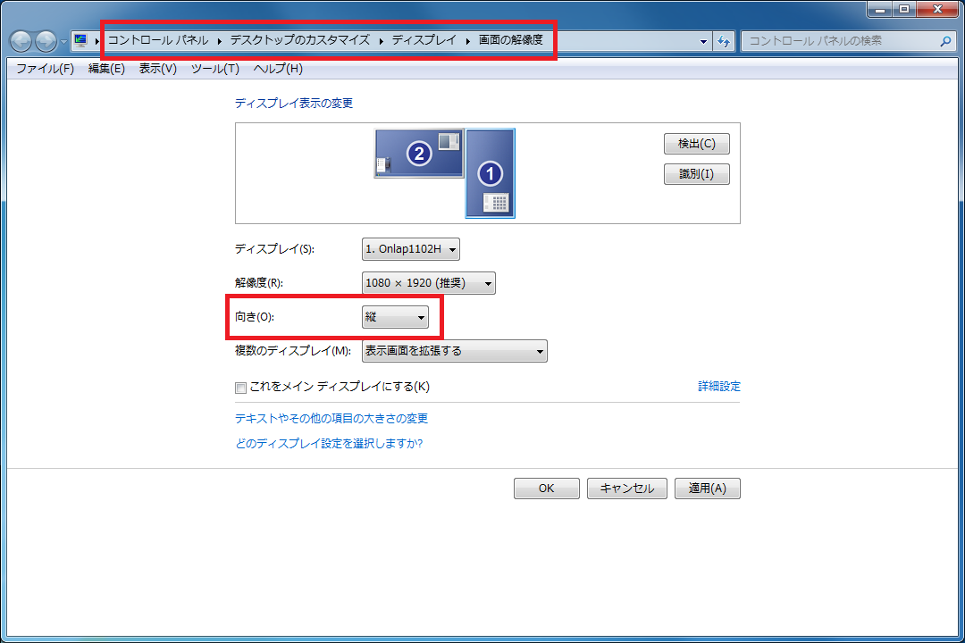Click the 複数のディスプレイ(M): label

point(293,351)
